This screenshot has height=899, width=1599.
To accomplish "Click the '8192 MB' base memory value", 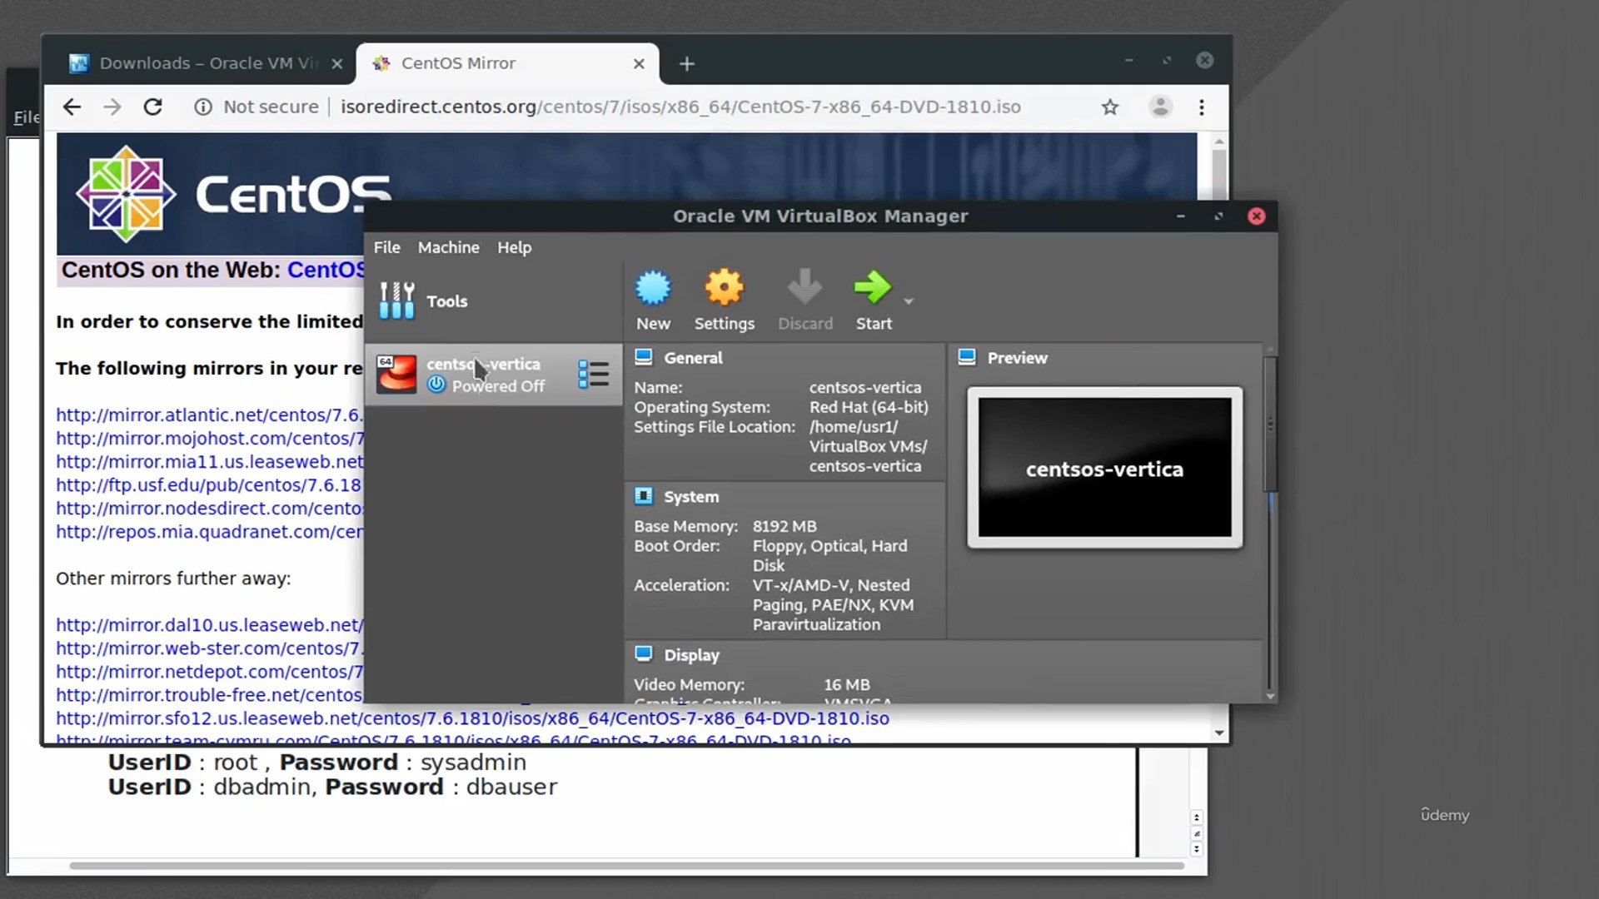I will click(x=785, y=526).
